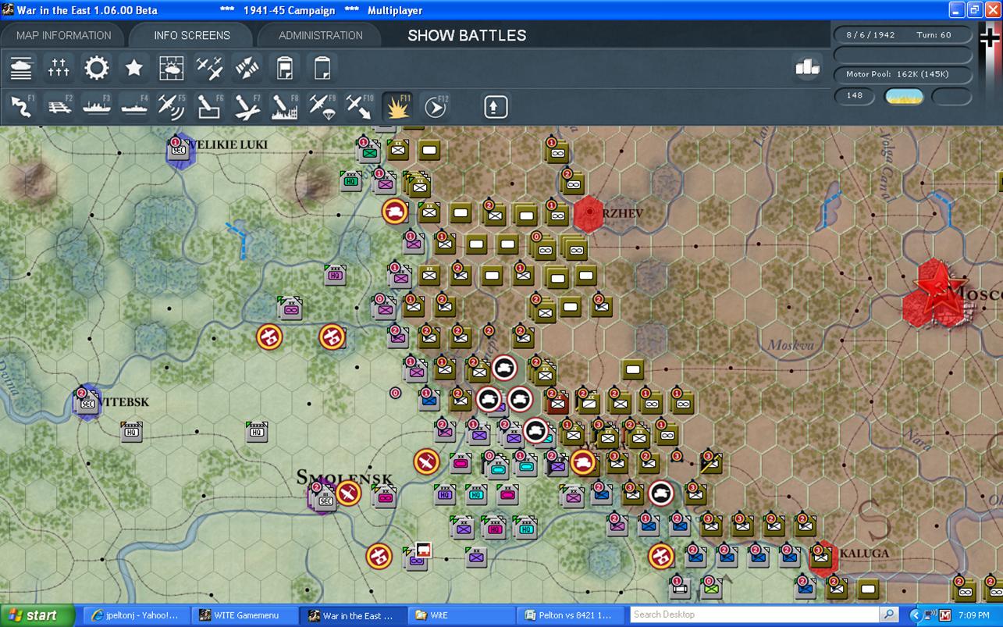Select the F9 air transport parachute icon
Image resolution: width=1003 pixels, height=627 pixels.
(322, 106)
